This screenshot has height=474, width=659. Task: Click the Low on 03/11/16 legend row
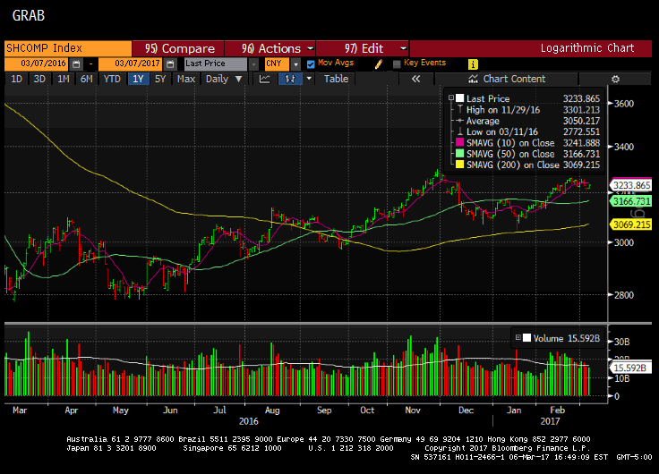(528, 131)
